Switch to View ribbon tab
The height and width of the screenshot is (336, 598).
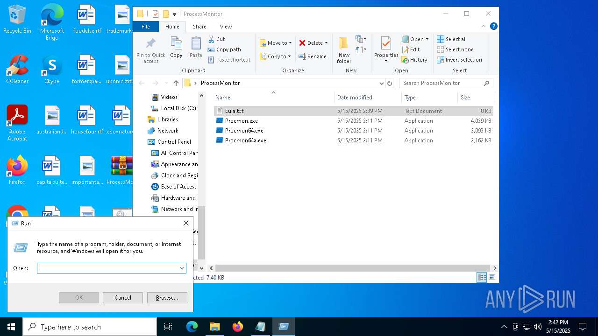226,27
